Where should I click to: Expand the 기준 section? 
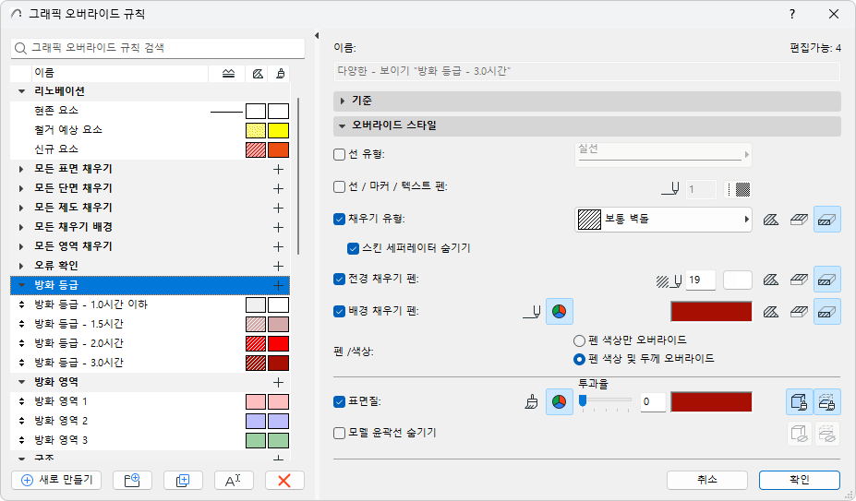[343, 101]
